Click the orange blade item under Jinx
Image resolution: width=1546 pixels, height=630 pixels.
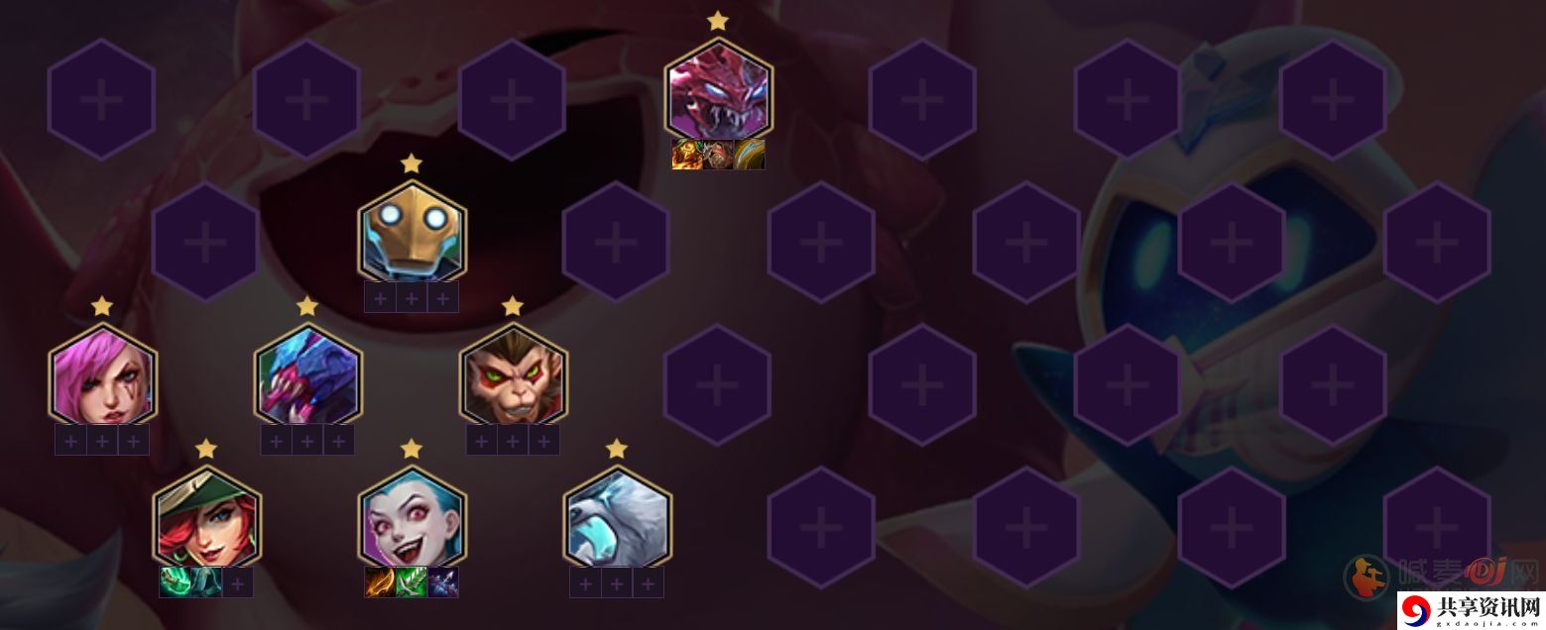pyautogui.click(x=381, y=582)
